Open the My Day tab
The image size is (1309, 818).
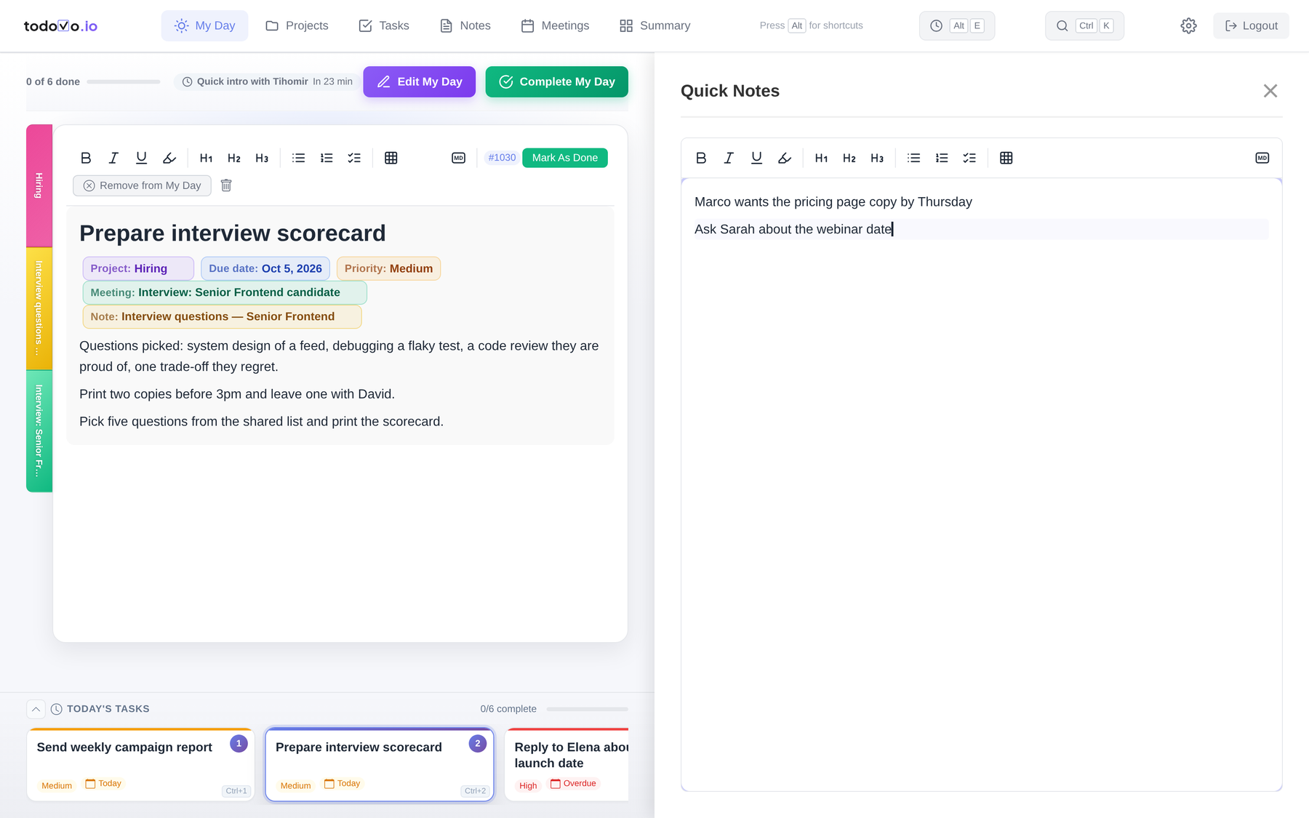(x=204, y=25)
